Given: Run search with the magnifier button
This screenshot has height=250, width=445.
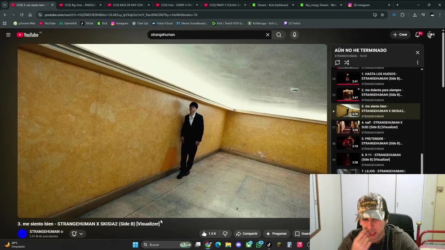Looking at the screenshot, I should pyautogui.click(x=279, y=35).
